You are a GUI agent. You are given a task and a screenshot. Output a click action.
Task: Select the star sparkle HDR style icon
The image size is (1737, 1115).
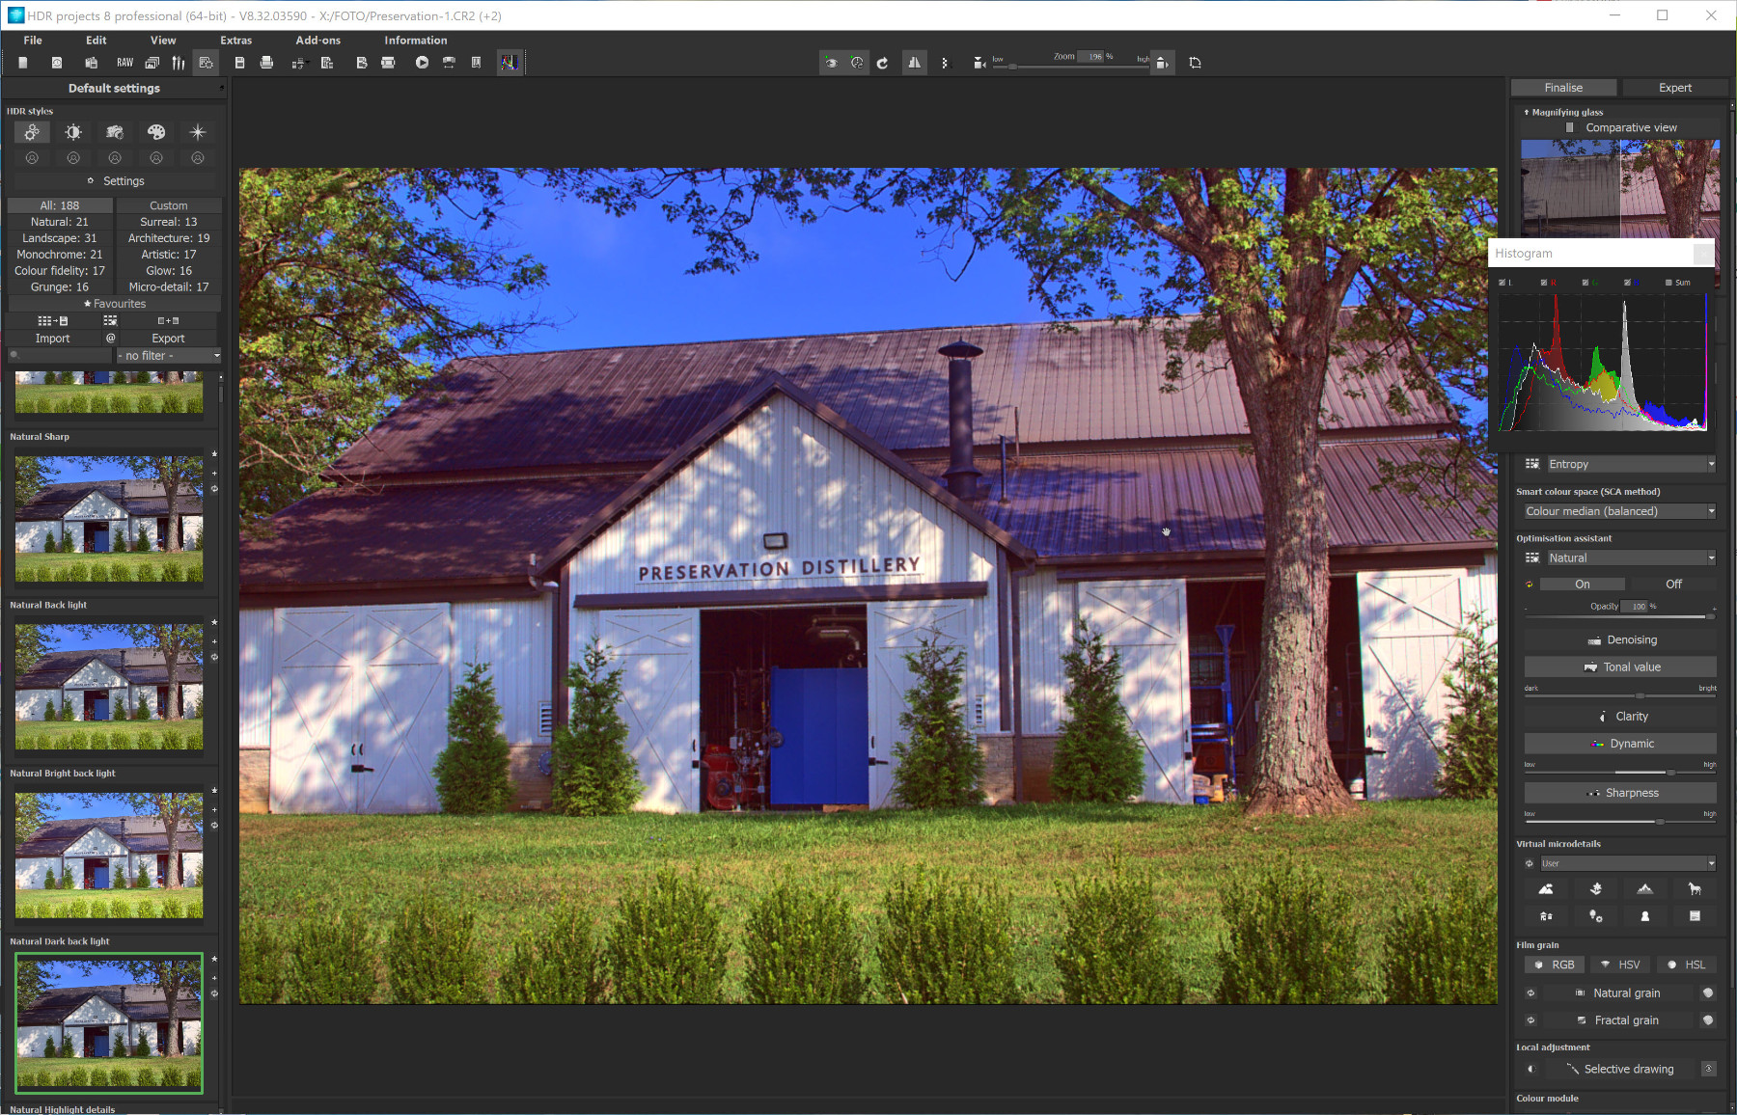click(198, 132)
